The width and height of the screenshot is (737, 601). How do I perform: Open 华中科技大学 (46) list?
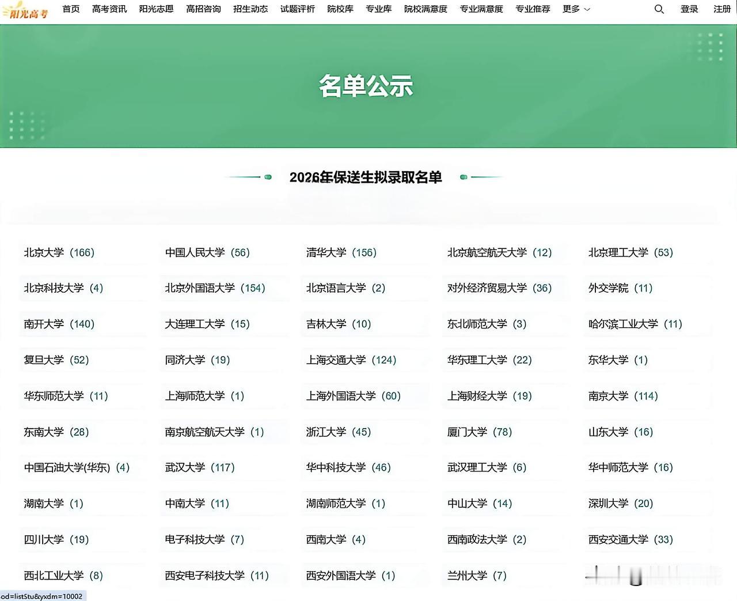coord(348,467)
